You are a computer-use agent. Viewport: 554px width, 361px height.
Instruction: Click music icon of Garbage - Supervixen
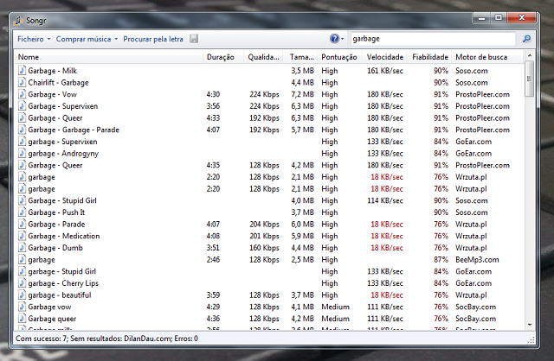(22, 106)
